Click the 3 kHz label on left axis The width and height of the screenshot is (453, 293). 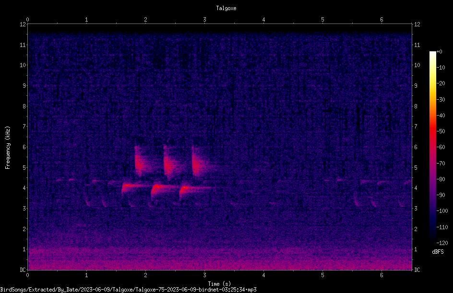tap(24, 209)
